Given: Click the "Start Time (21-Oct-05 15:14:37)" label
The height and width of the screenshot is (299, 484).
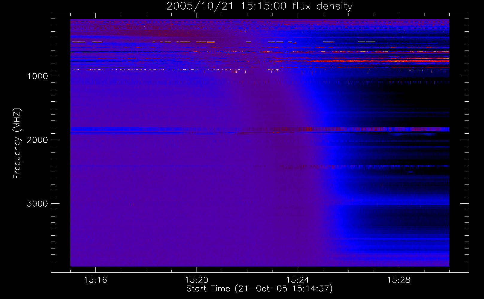Looking at the screenshot, I should click(x=259, y=289).
